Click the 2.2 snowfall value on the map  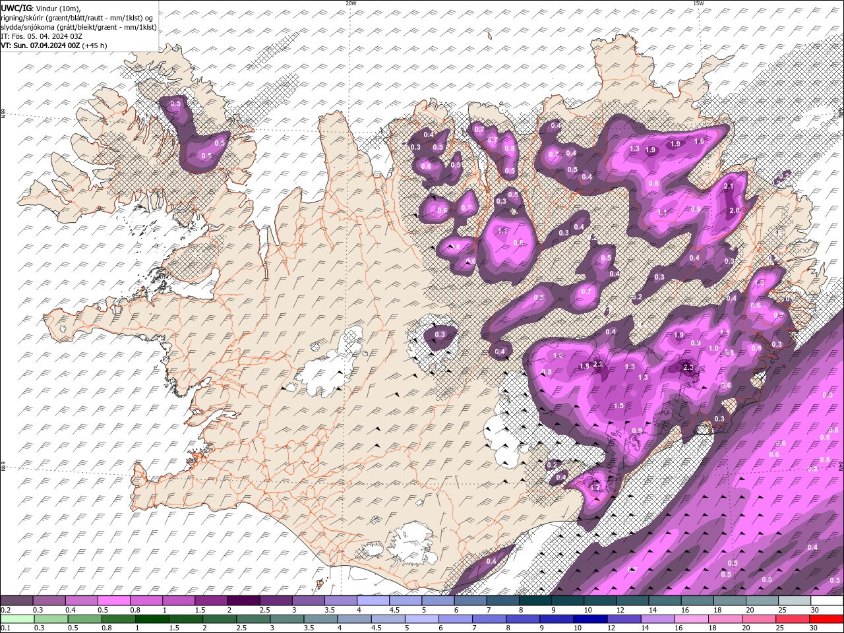click(x=598, y=364)
